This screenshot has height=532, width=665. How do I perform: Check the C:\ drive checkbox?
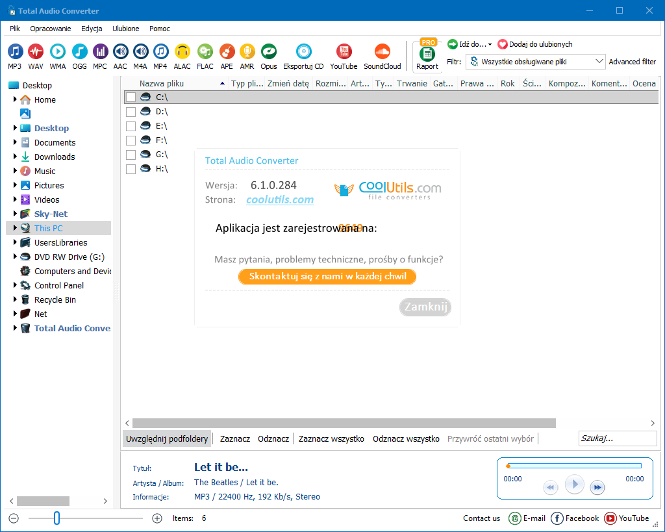pos(131,97)
